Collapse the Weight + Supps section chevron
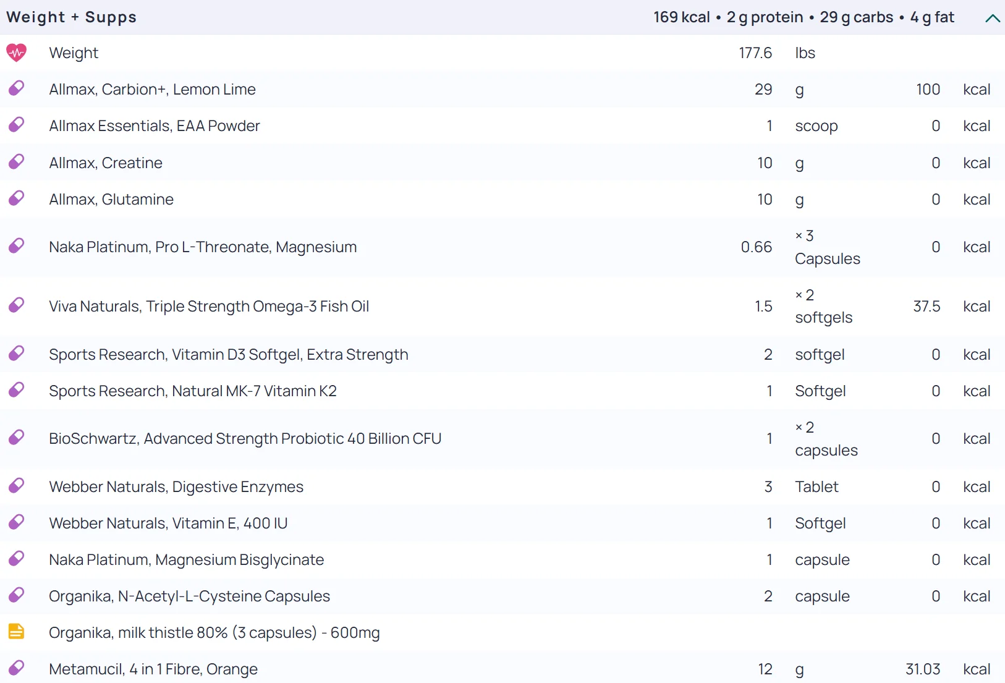Viewport: 1005px width, 683px height. 992,18
